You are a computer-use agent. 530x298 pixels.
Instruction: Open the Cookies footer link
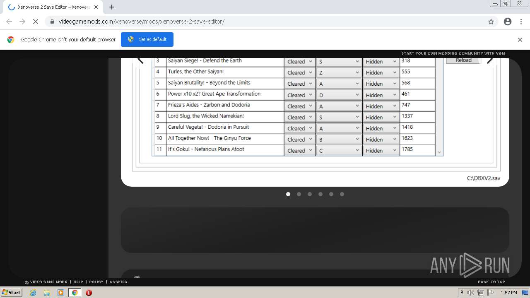118,282
